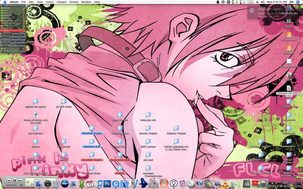Open the Dashboard gauge dock icon
This screenshot has width=303, height=189.
(48, 184)
